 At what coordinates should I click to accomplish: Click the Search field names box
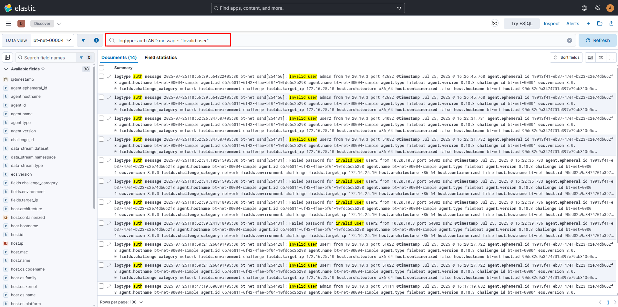[46, 57]
